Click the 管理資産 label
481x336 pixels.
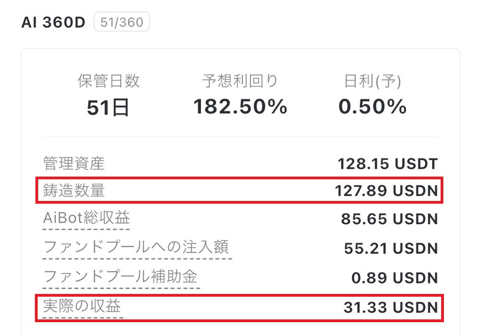tap(74, 164)
